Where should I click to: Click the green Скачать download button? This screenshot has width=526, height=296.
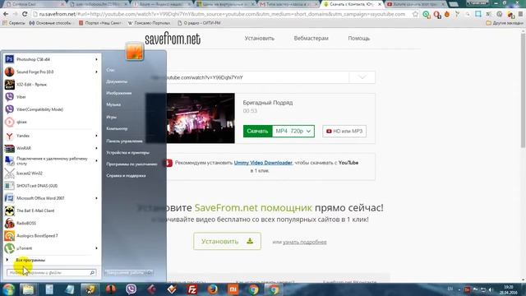tap(257, 132)
